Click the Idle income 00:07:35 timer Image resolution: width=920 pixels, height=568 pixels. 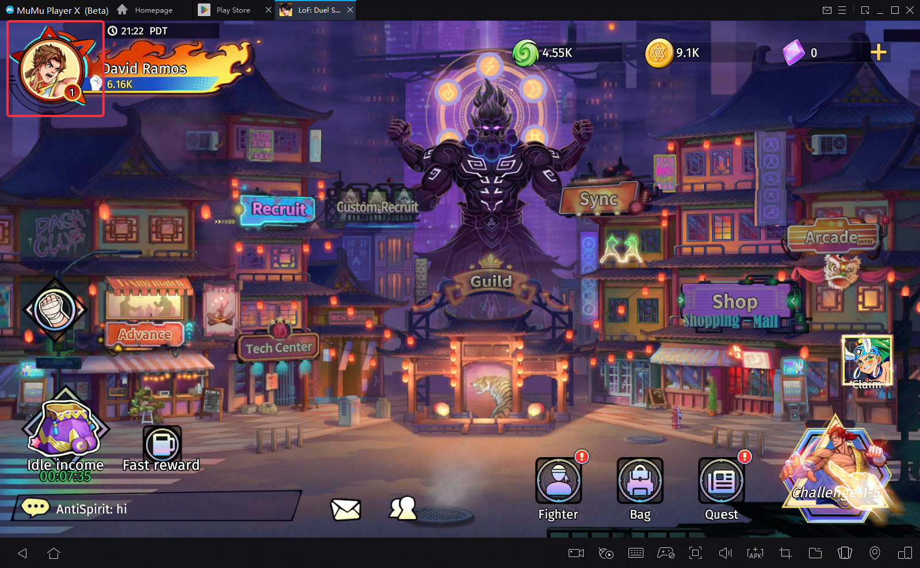click(65, 476)
